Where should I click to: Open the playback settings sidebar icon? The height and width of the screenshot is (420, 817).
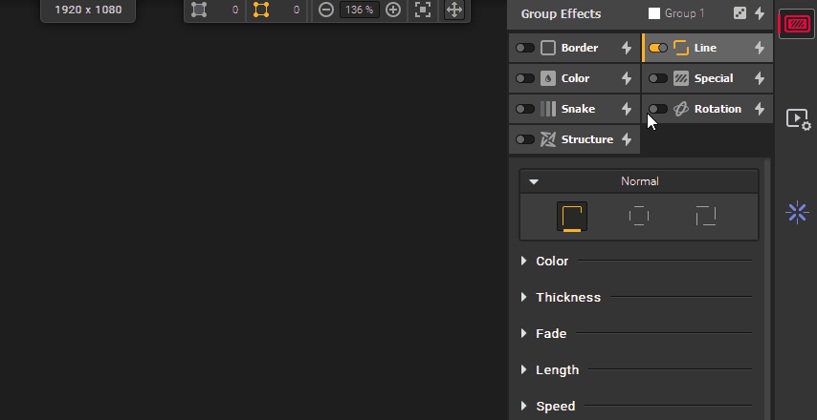[797, 118]
